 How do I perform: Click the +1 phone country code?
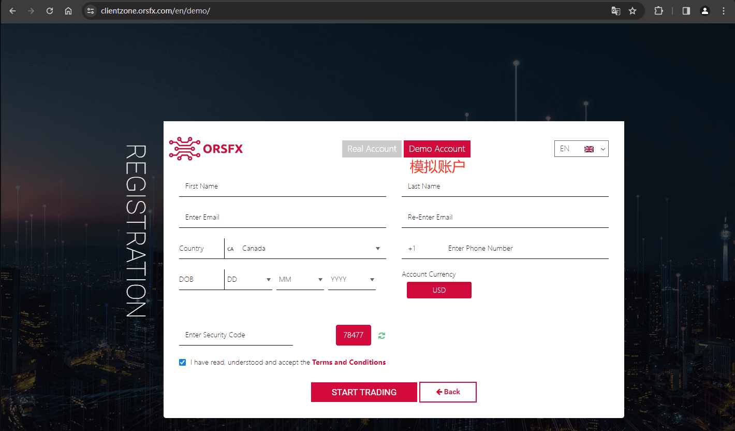tap(411, 249)
